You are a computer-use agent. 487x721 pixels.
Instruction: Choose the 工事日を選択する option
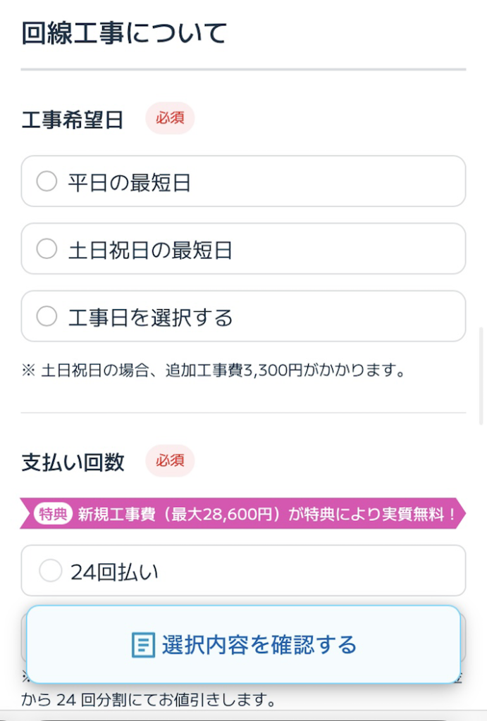(47, 316)
